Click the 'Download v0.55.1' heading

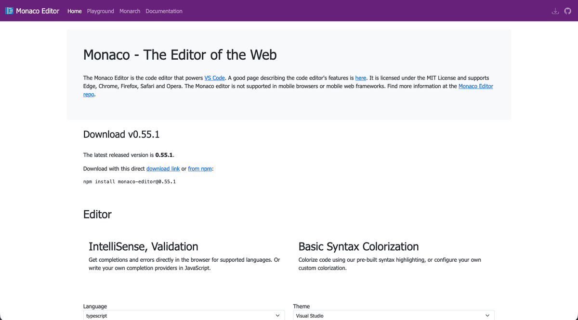(121, 134)
